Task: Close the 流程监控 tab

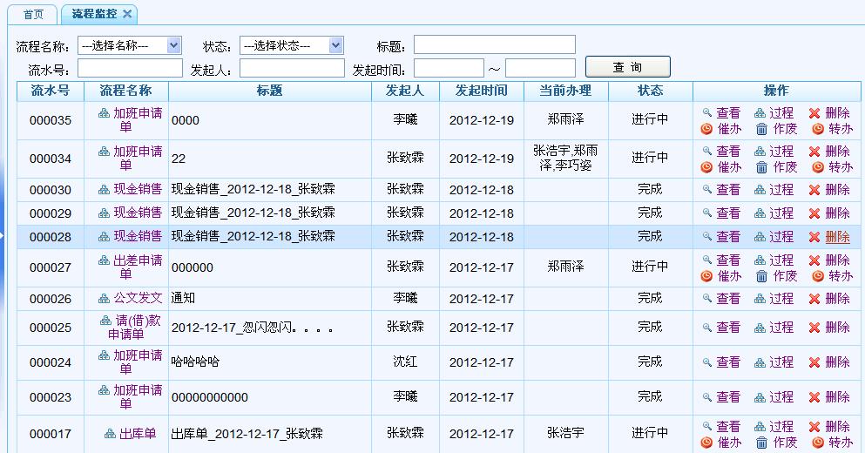Action: pos(127,14)
